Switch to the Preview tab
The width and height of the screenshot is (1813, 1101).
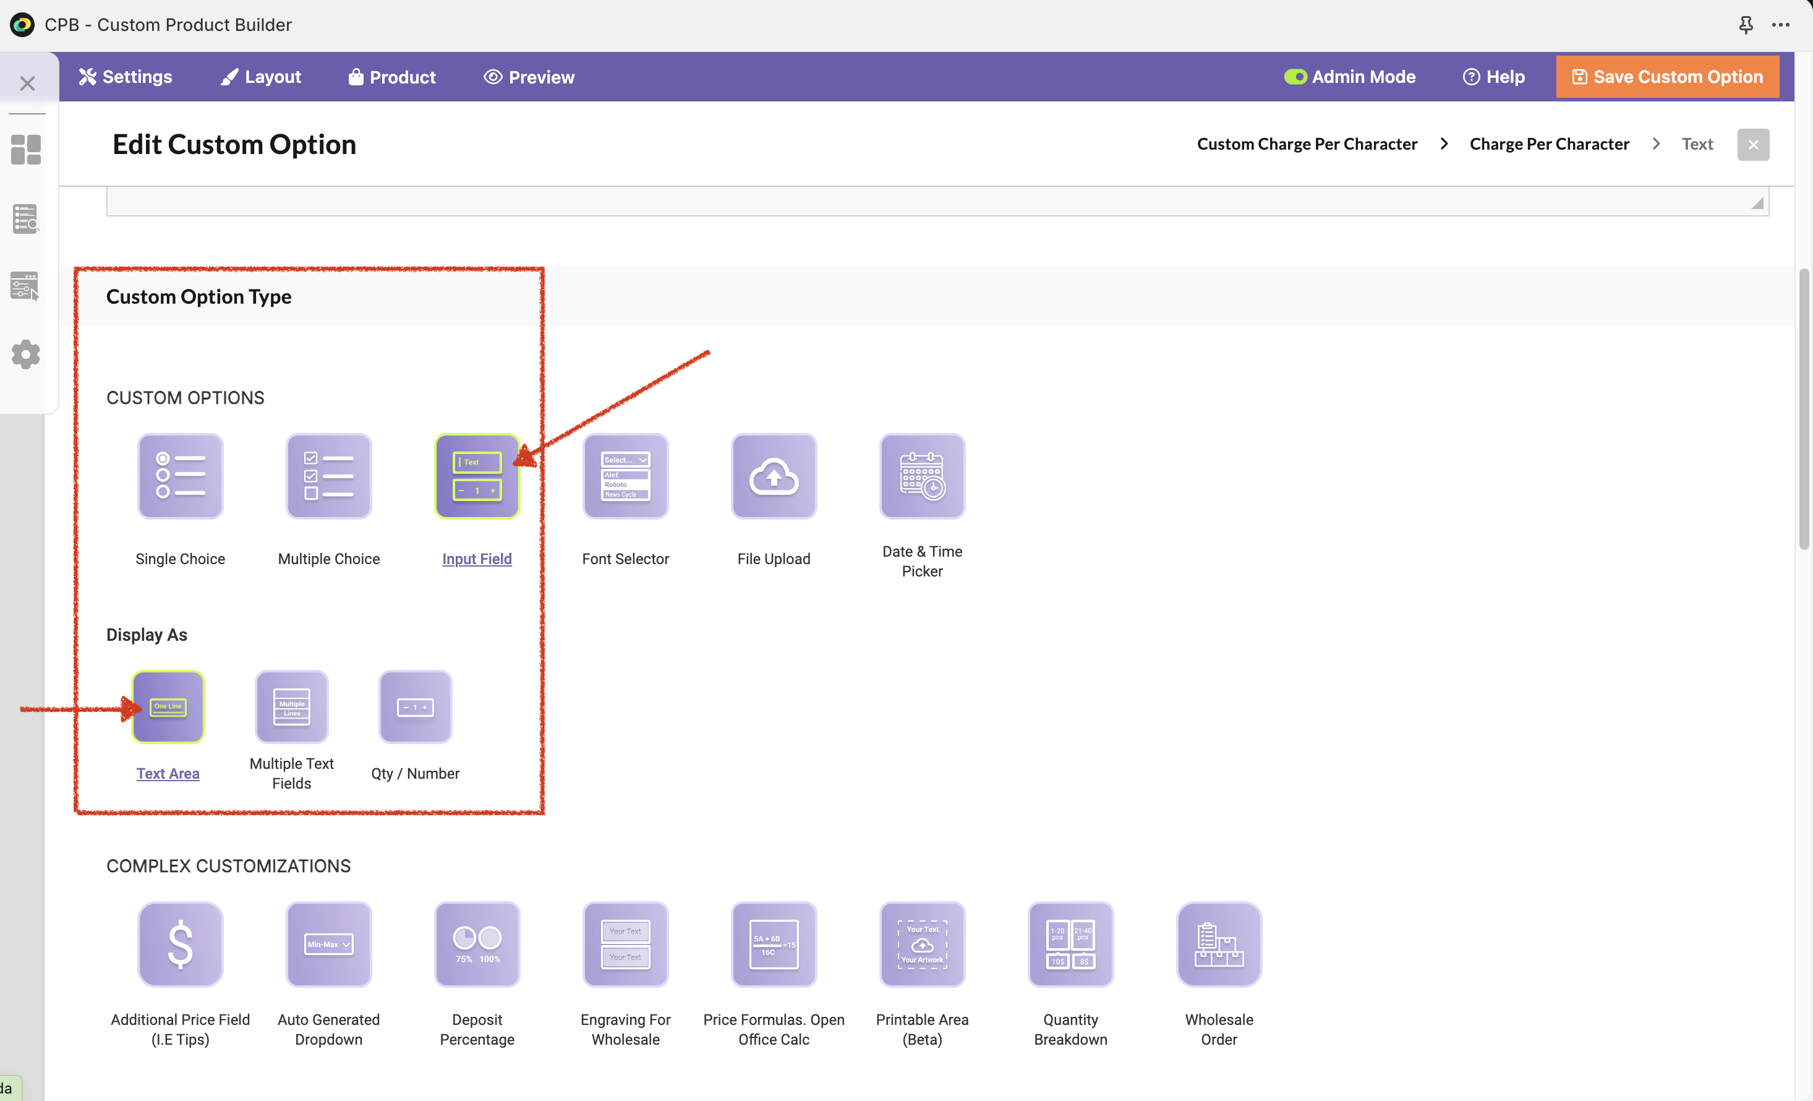[x=529, y=77]
